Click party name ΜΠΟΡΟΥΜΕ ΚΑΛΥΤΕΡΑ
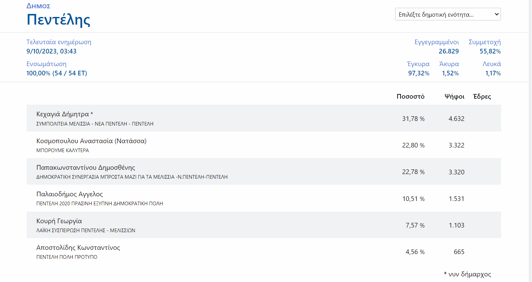 [x=63, y=150]
